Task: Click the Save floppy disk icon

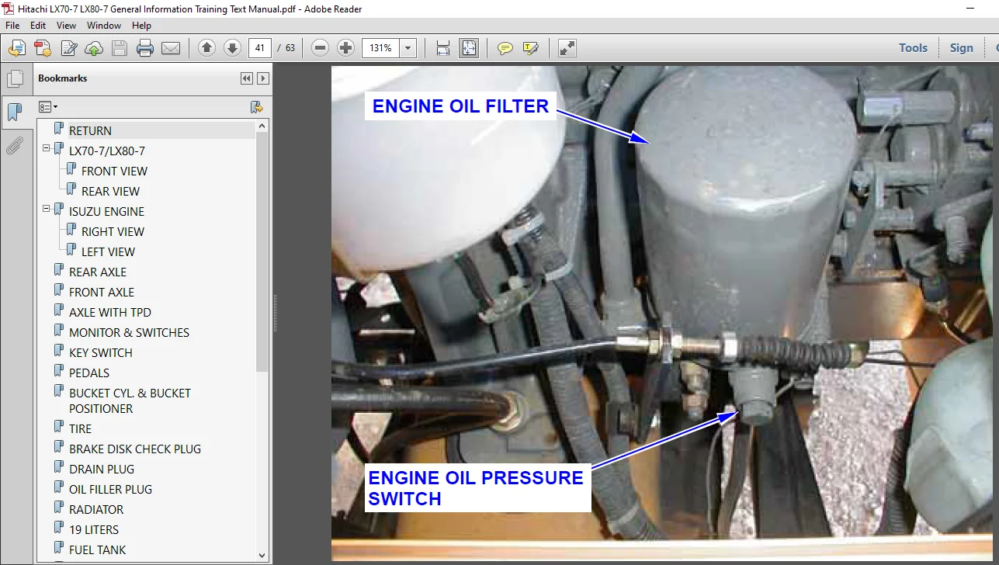Action: (x=120, y=48)
